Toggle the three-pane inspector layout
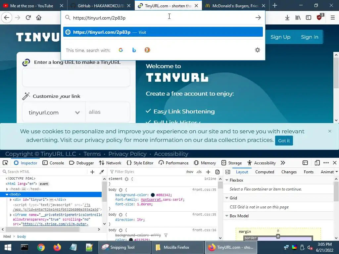 click(x=228, y=172)
